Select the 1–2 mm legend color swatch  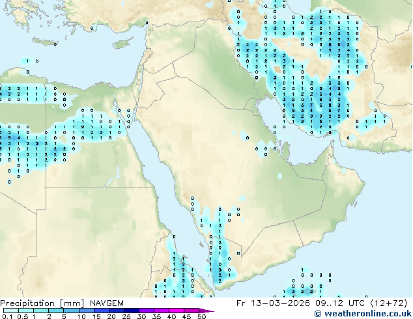[41, 311]
